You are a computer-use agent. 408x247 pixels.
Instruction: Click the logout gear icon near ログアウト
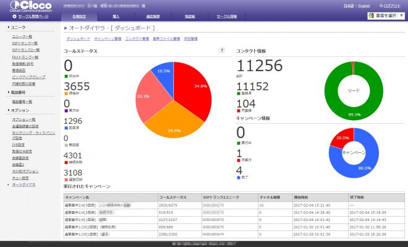[x=381, y=6]
